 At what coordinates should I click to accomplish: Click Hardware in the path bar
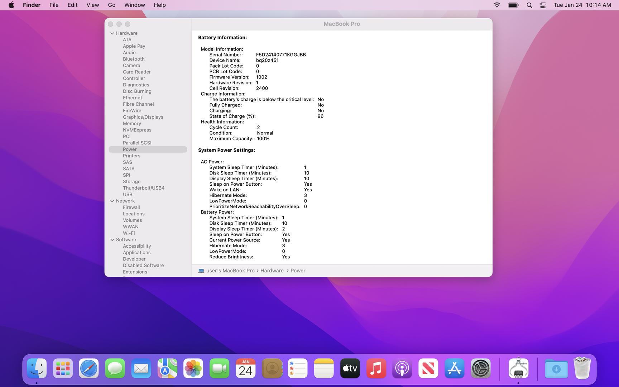272,271
